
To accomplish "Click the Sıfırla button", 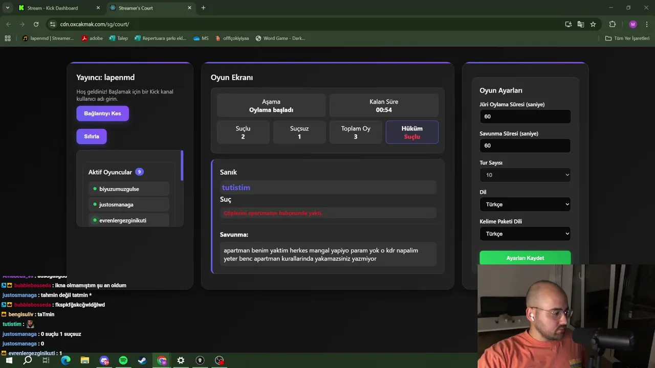I will [x=92, y=136].
